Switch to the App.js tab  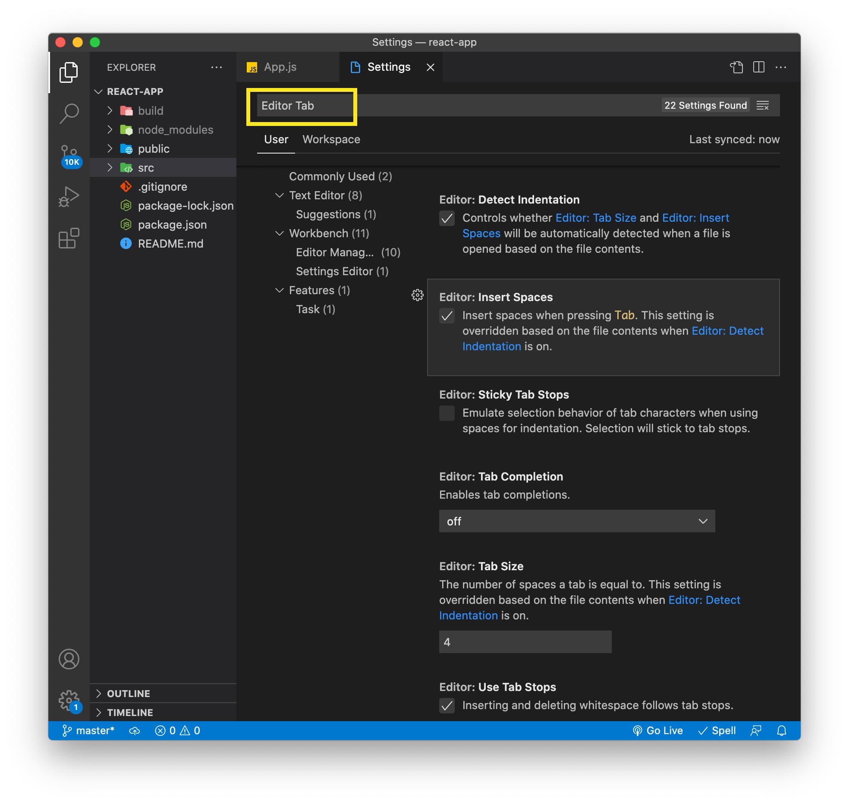[x=280, y=67]
